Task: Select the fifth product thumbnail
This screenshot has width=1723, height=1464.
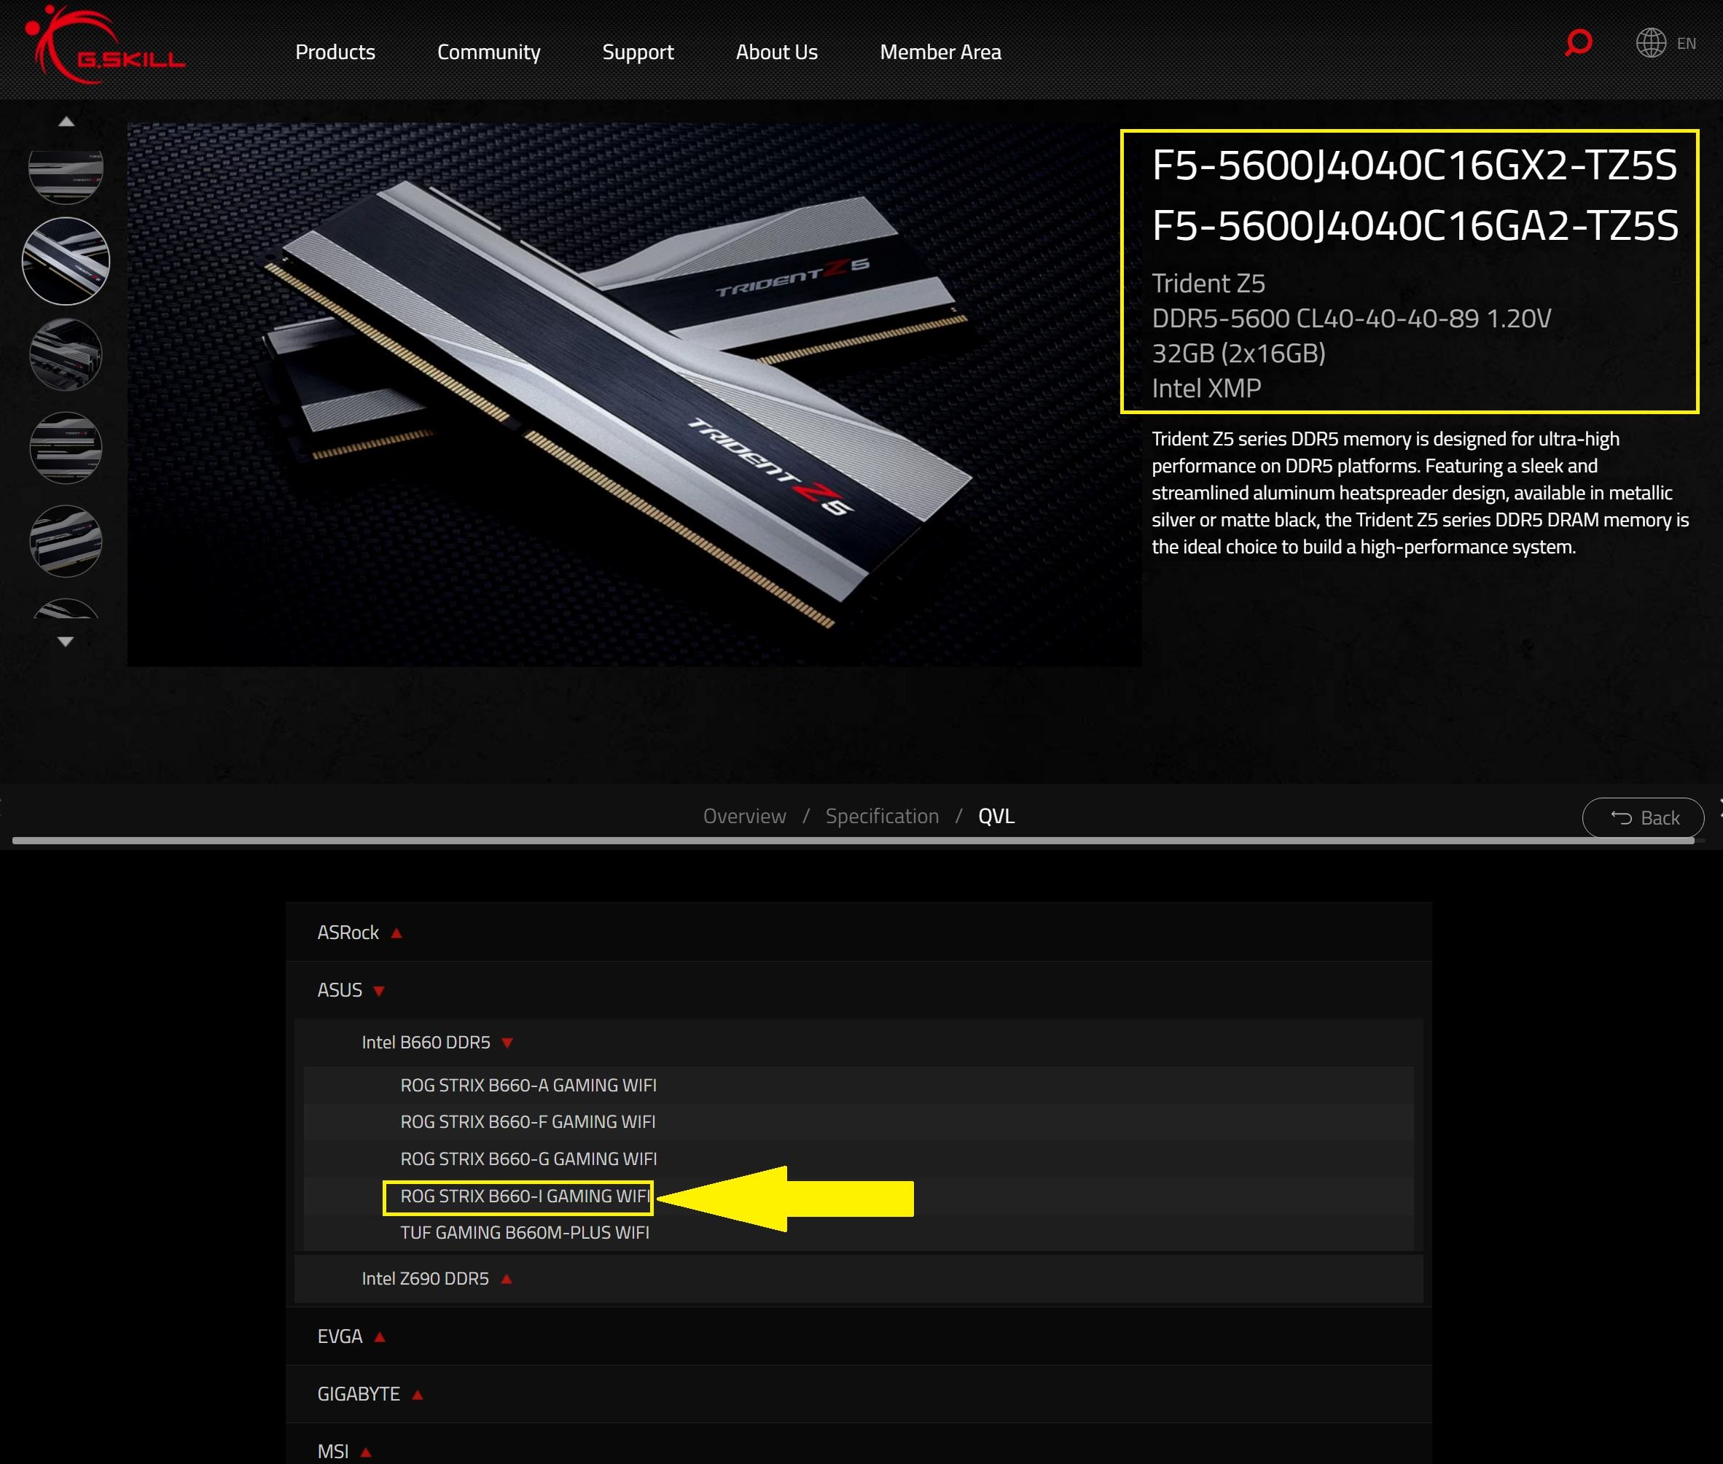Action: point(66,541)
